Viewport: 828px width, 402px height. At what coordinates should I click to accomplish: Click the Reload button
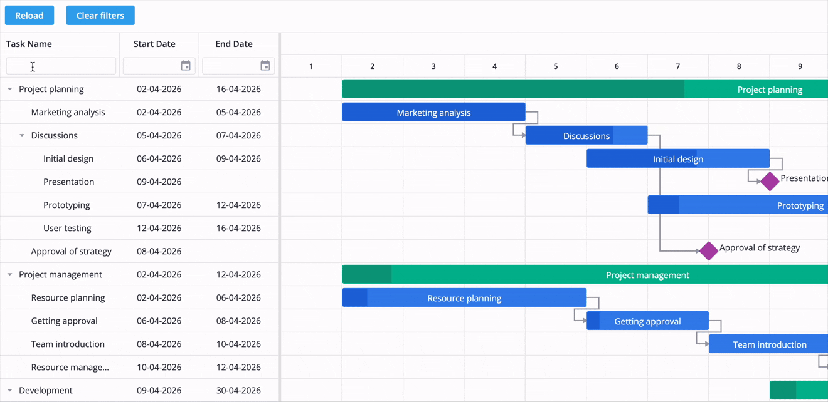[29, 15]
